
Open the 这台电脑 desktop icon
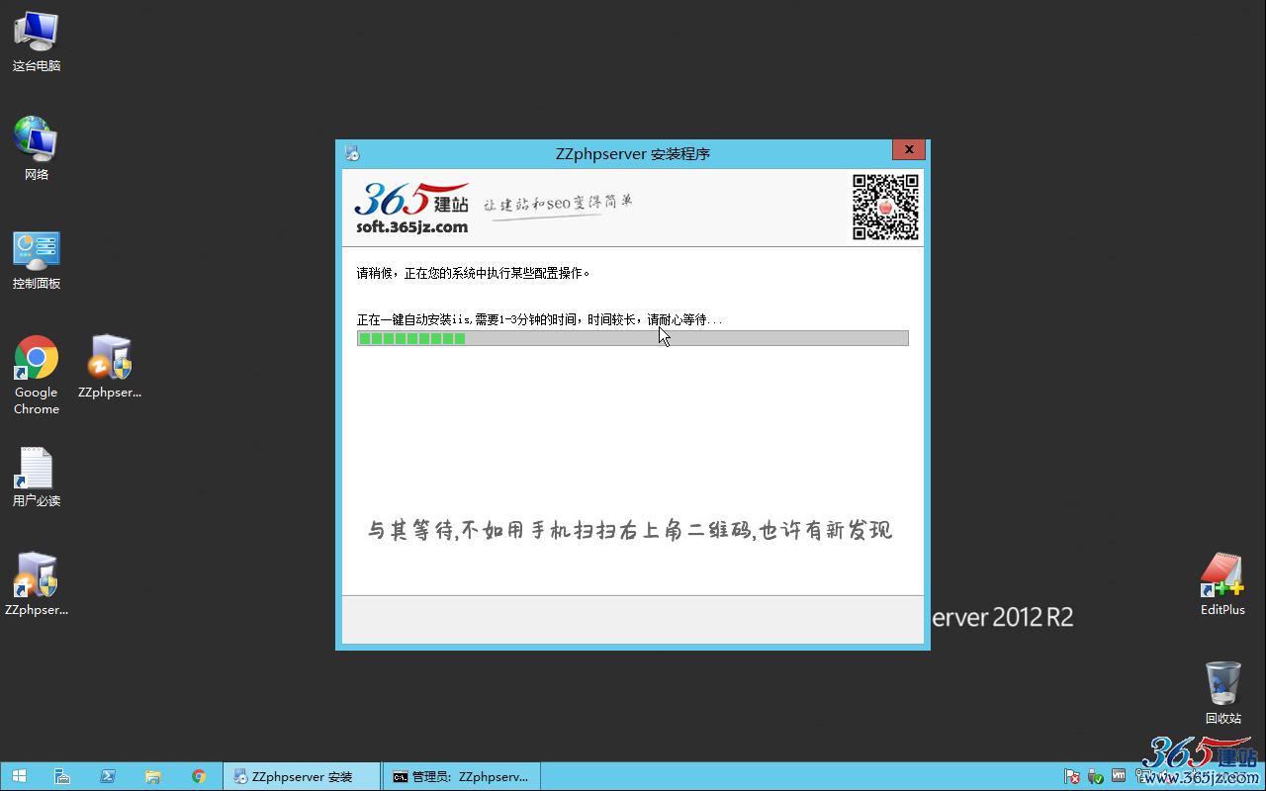pyautogui.click(x=37, y=42)
